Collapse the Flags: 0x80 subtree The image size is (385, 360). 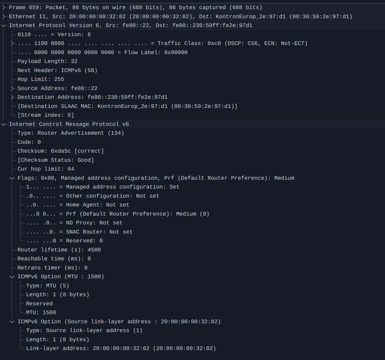pyautogui.click(x=12, y=178)
